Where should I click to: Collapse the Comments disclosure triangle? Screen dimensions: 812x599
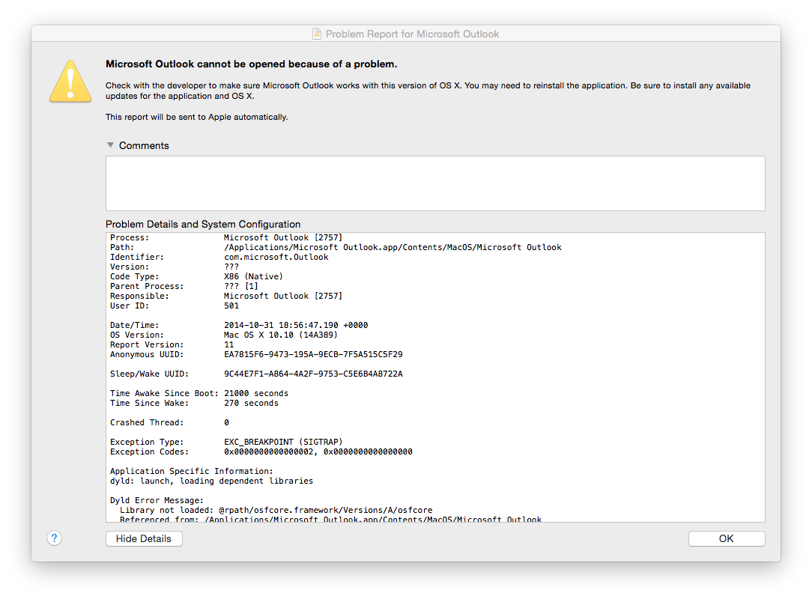[x=110, y=145]
